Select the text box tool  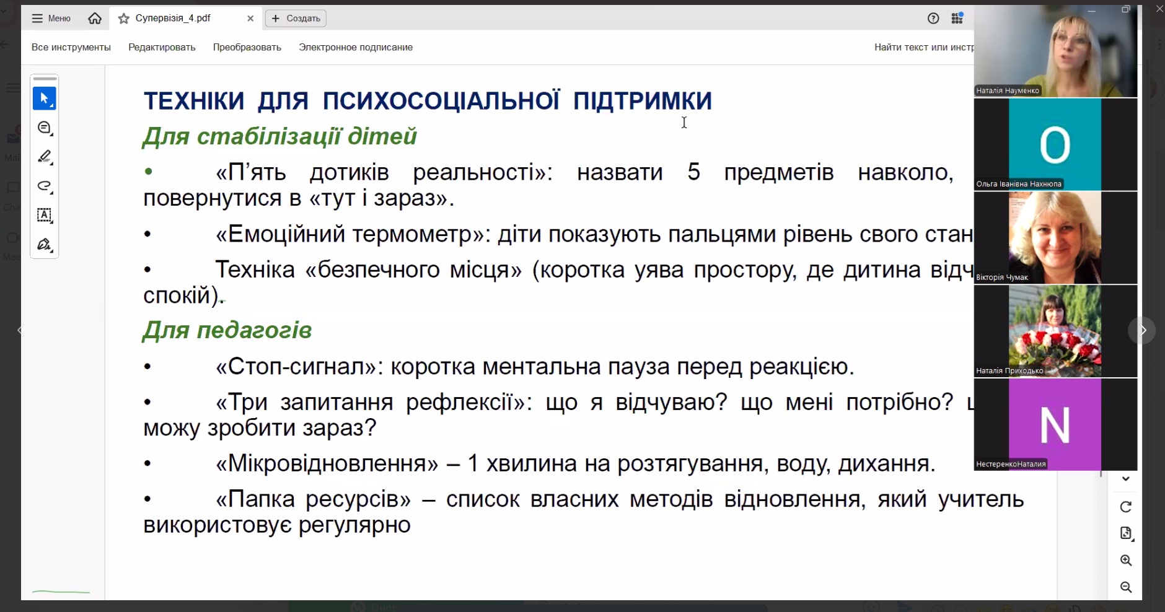(44, 216)
